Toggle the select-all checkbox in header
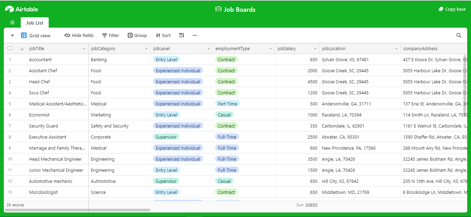This screenshot has width=471, height=217. [x=10, y=48]
